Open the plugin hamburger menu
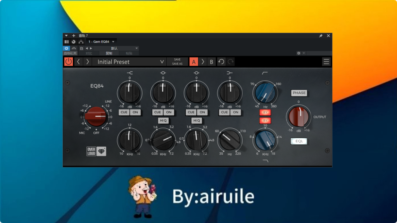 (326, 61)
